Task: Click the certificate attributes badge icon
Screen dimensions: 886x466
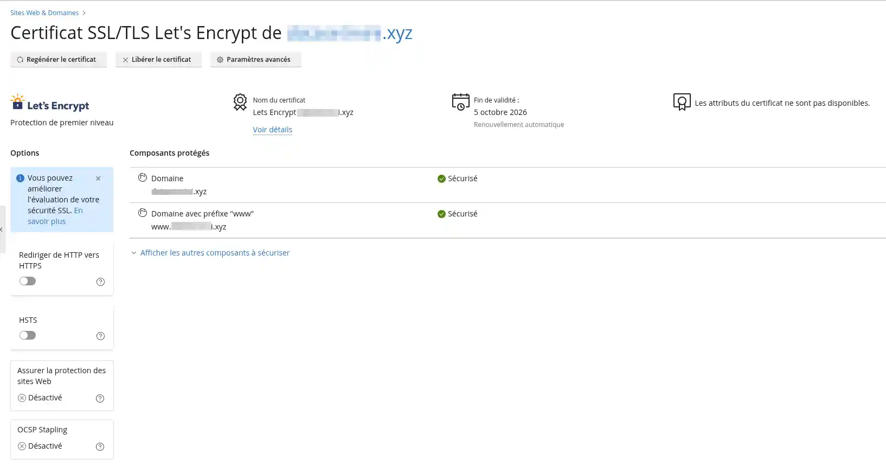Action: tap(682, 102)
